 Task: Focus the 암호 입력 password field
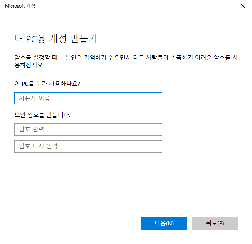(88, 130)
